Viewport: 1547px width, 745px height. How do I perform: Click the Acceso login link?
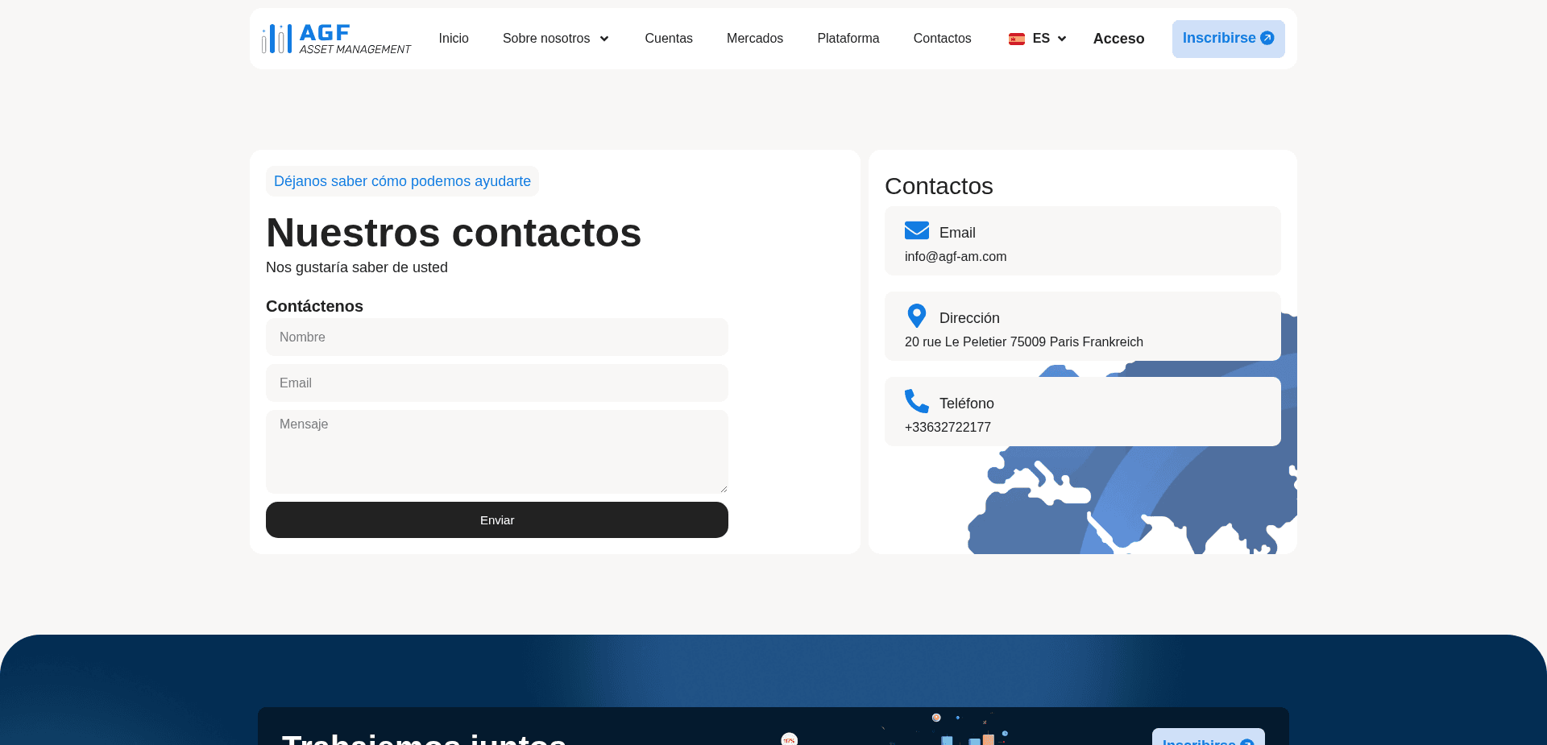(x=1118, y=39)
